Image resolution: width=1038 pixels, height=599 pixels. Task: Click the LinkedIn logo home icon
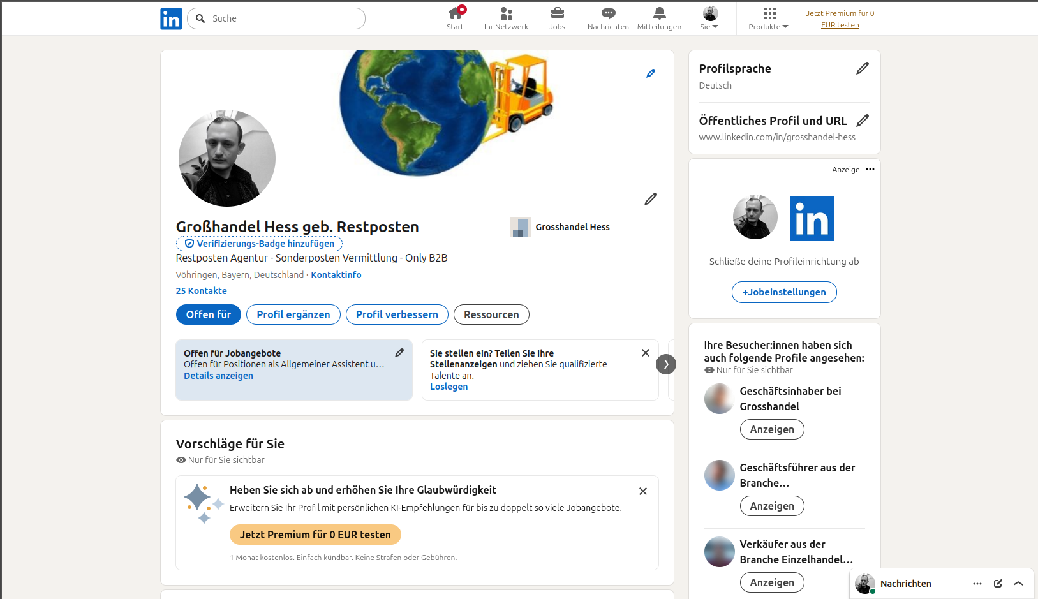(171, 18)
